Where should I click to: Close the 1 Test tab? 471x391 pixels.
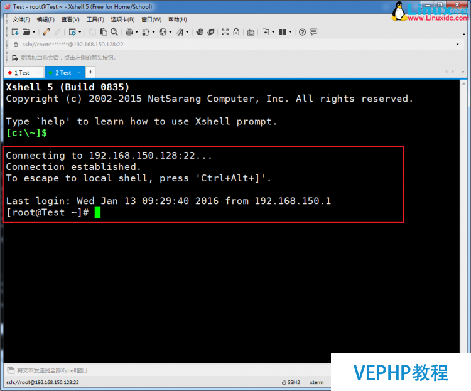point(38,72)
